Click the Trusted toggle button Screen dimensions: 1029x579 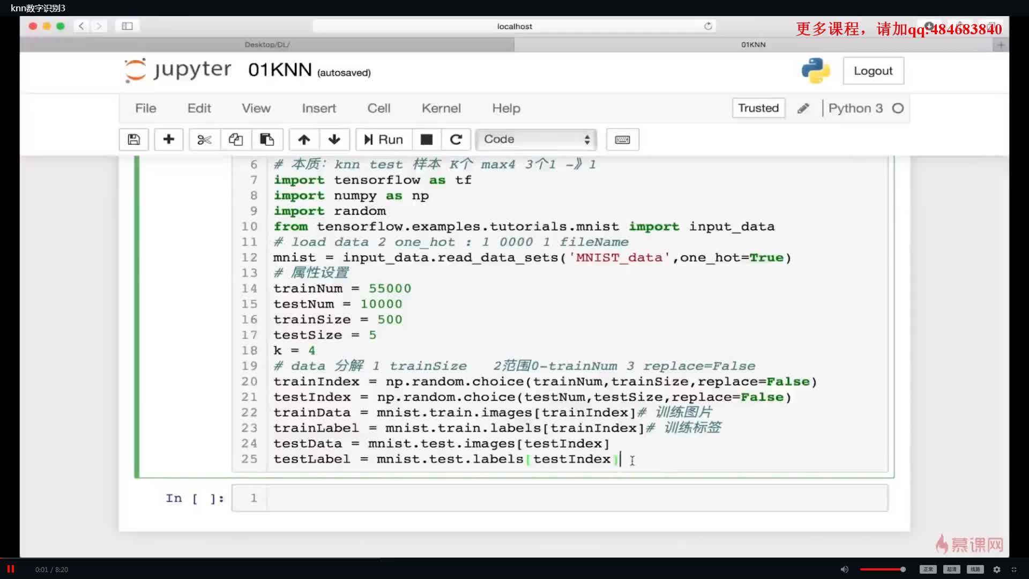click(758, 107)
